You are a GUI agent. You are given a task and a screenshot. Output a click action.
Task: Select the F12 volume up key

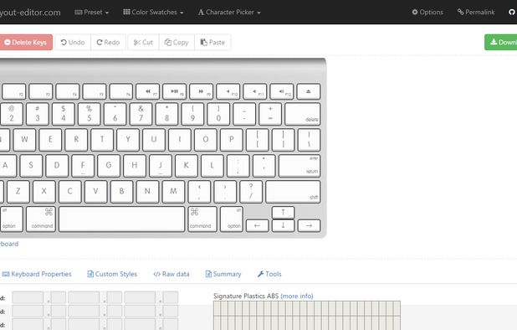pos(282,91)
